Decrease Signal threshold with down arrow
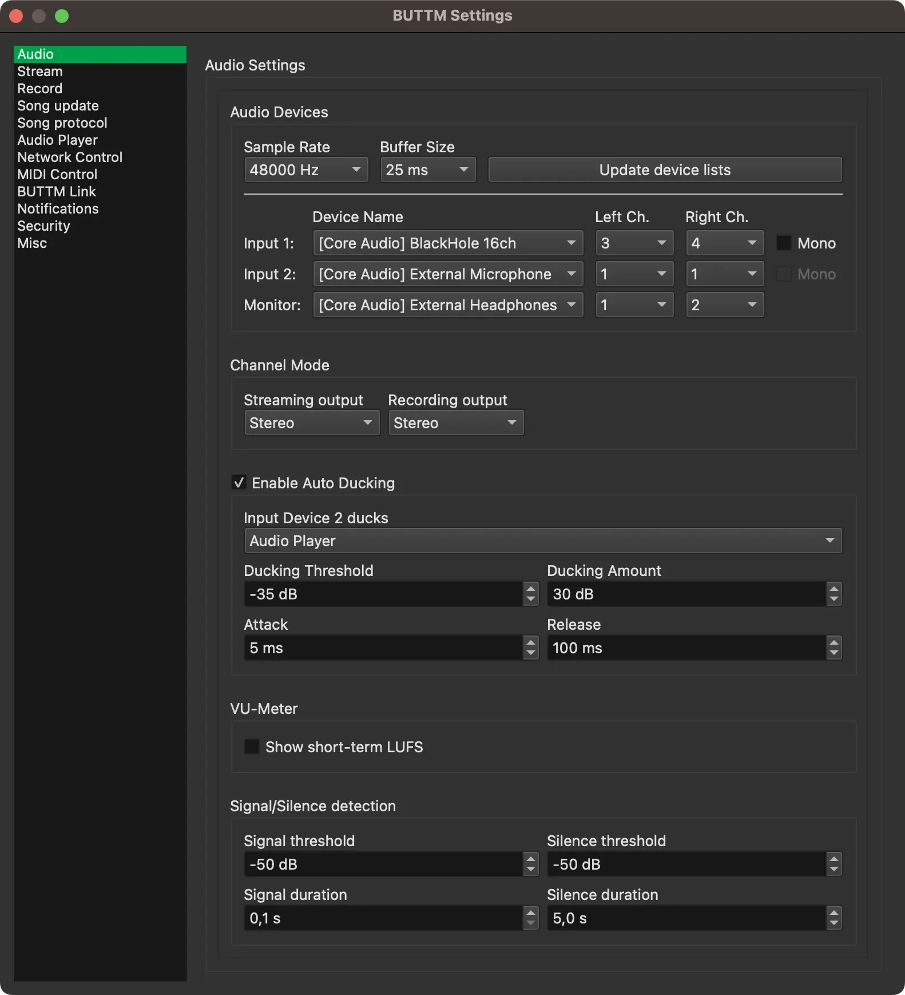This screenshot has height=995, width=905. click(x=531, y=870)
